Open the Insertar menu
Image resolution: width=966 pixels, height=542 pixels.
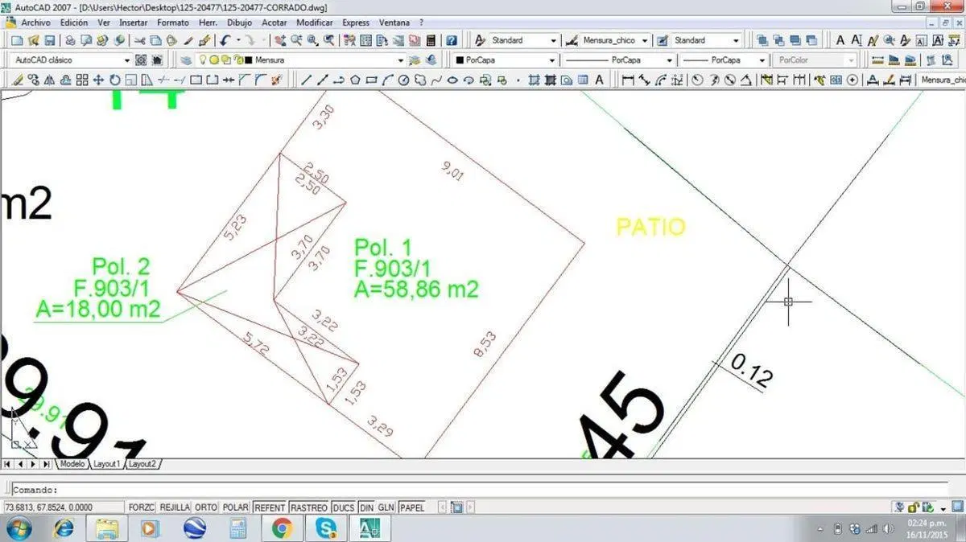134,23
